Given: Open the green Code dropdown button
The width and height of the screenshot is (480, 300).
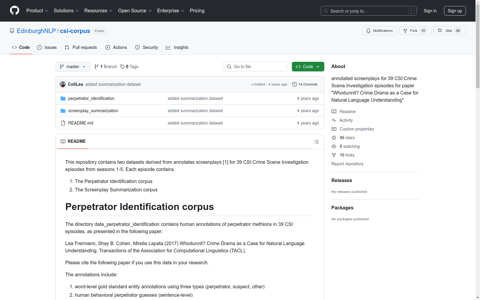Looking at the screenshot, I should pos(308,67).
